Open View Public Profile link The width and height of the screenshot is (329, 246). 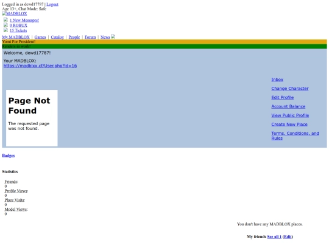(290, 115)
